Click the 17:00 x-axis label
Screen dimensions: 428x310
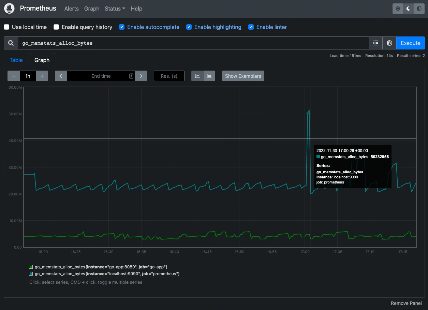pos(305,252)
